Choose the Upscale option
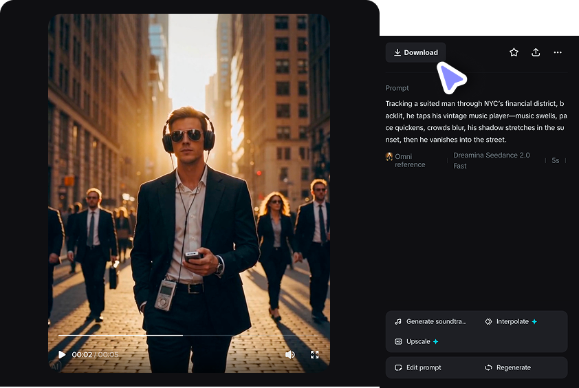Screen dimensions: 579x388 (417, 341)
